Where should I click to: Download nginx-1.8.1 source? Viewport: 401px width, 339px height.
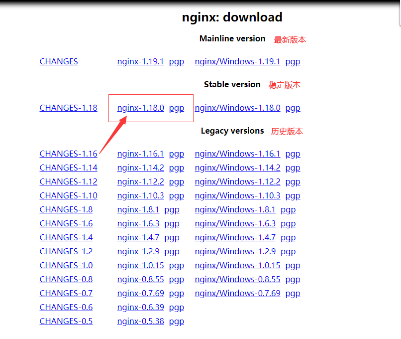[x=138, y=209]
